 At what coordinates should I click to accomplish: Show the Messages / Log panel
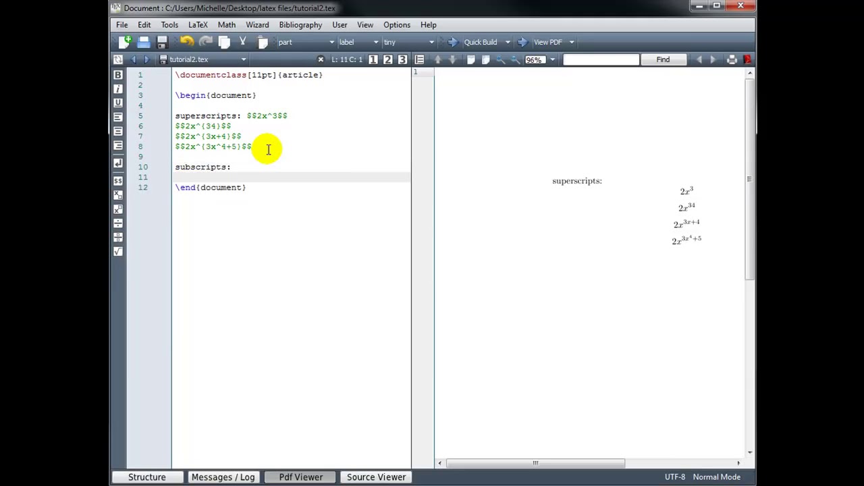(223, 477)
